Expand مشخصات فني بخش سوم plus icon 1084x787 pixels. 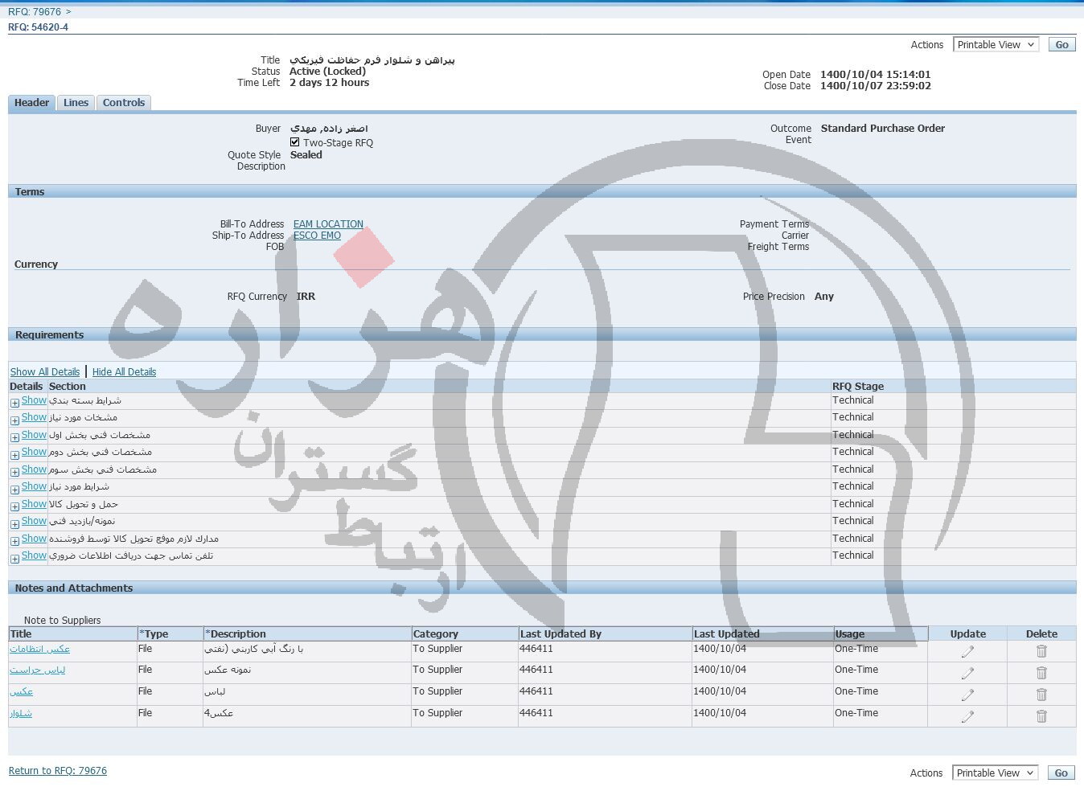click(x=14, y=472)
